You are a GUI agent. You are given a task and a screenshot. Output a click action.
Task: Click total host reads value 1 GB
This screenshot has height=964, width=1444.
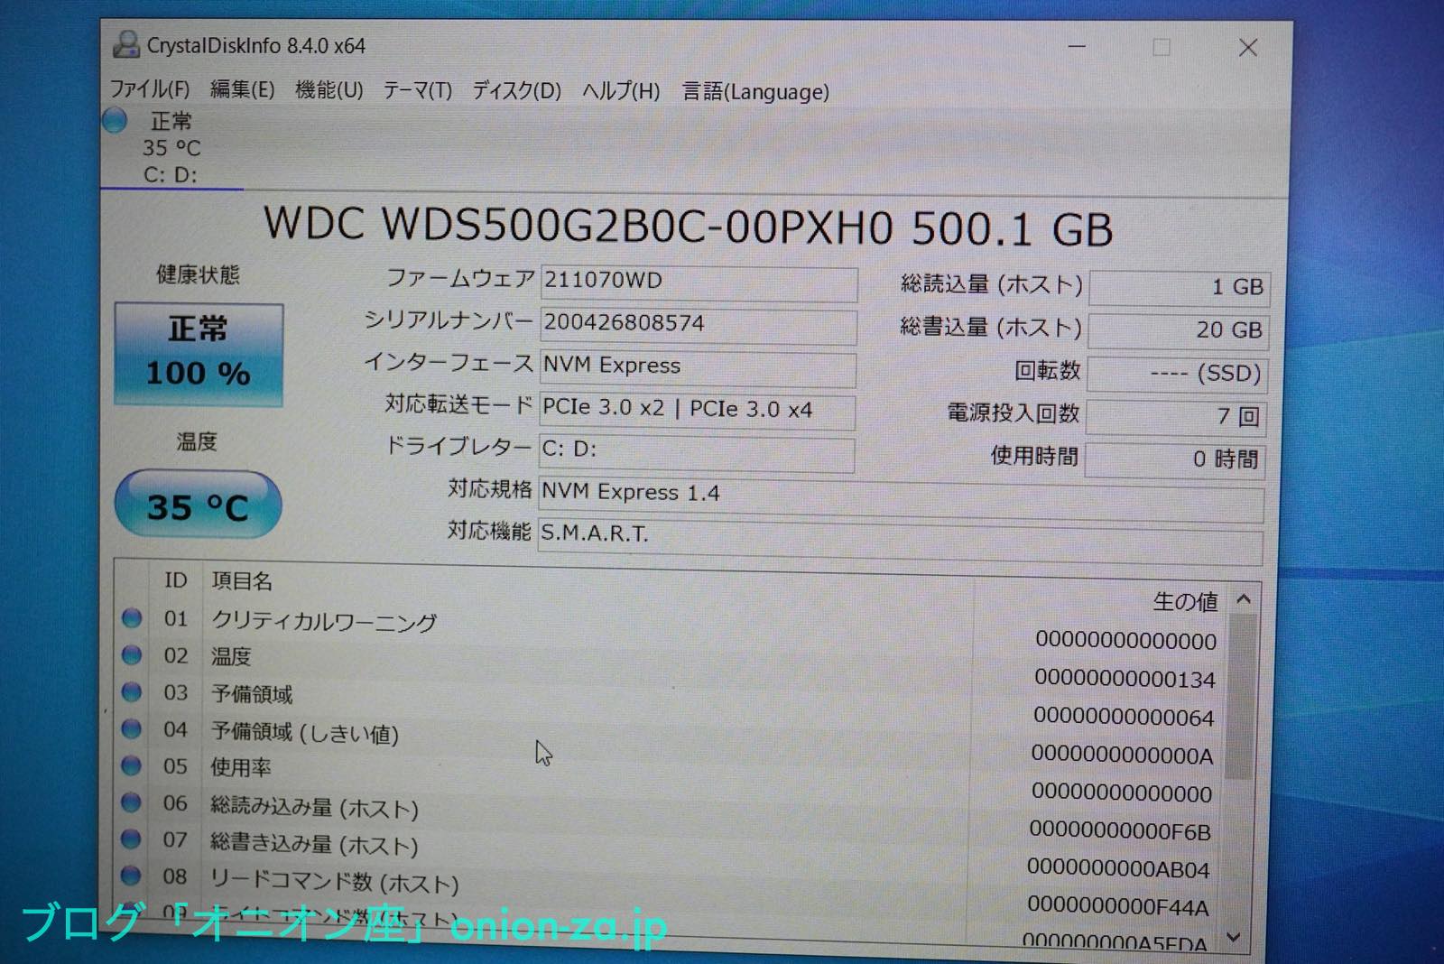click(1180, 288)
